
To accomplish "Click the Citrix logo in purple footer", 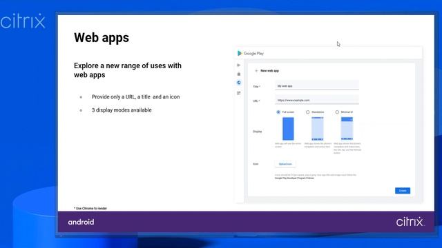I will click(410, 222).
